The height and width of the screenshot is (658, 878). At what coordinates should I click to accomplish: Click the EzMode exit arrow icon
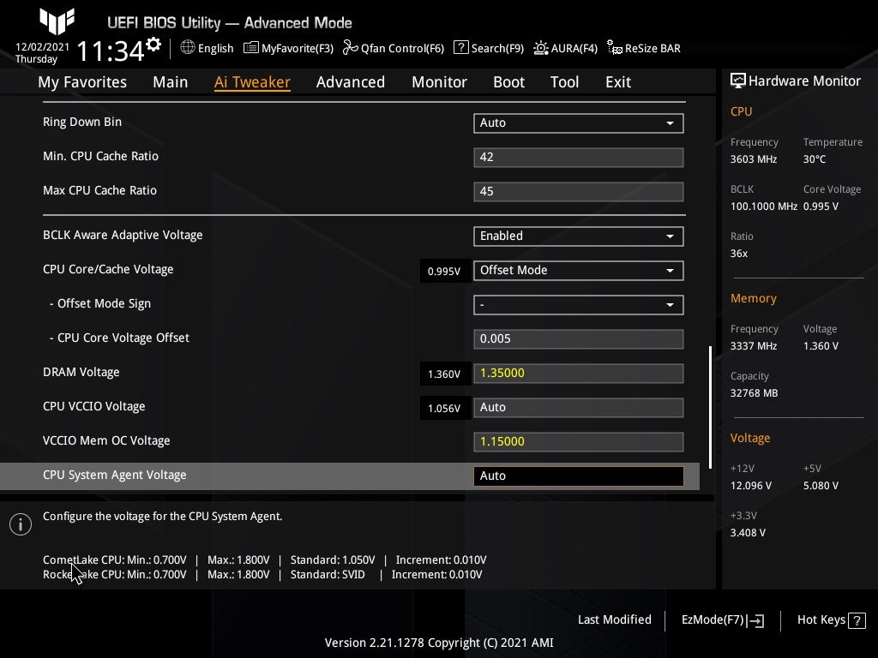pos(755,620)
